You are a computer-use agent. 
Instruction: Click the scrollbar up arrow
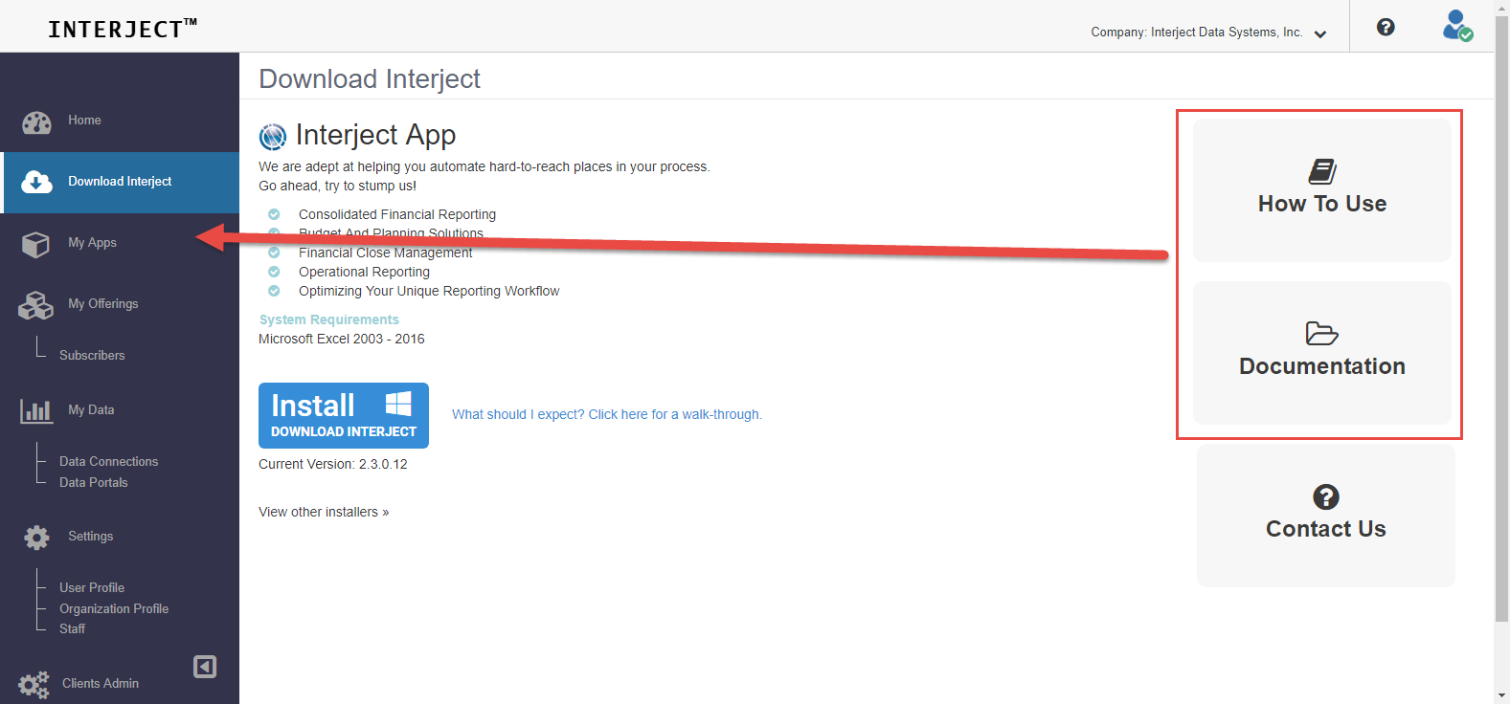(1501, 8)
